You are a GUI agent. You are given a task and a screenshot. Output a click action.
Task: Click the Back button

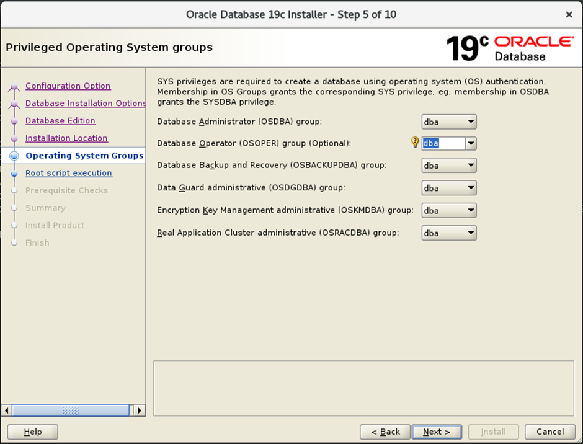tap(385, 432)
